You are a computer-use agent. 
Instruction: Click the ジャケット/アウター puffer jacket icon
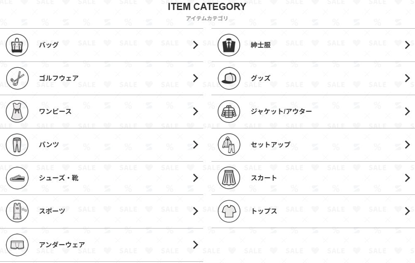229,111
